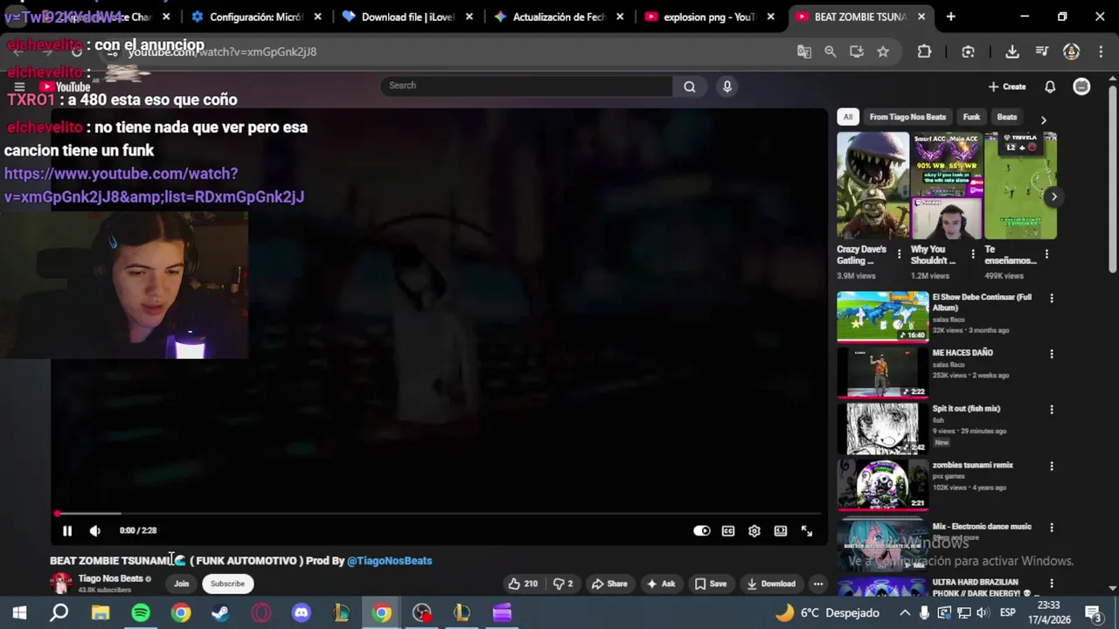Open options for ME HACES DAÑO video
This screenshot has height=629, width=1119.
coord(1052,354)
